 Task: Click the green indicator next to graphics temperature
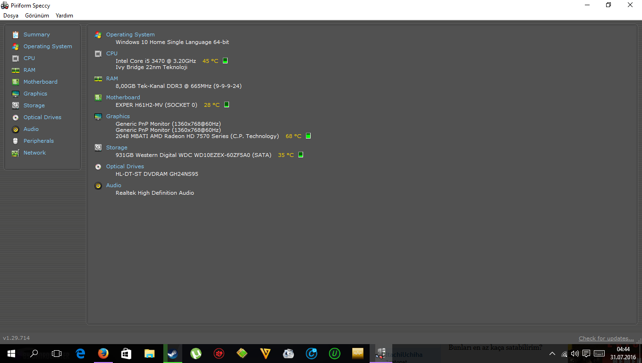pyautogui.click(x=308, y=136)
